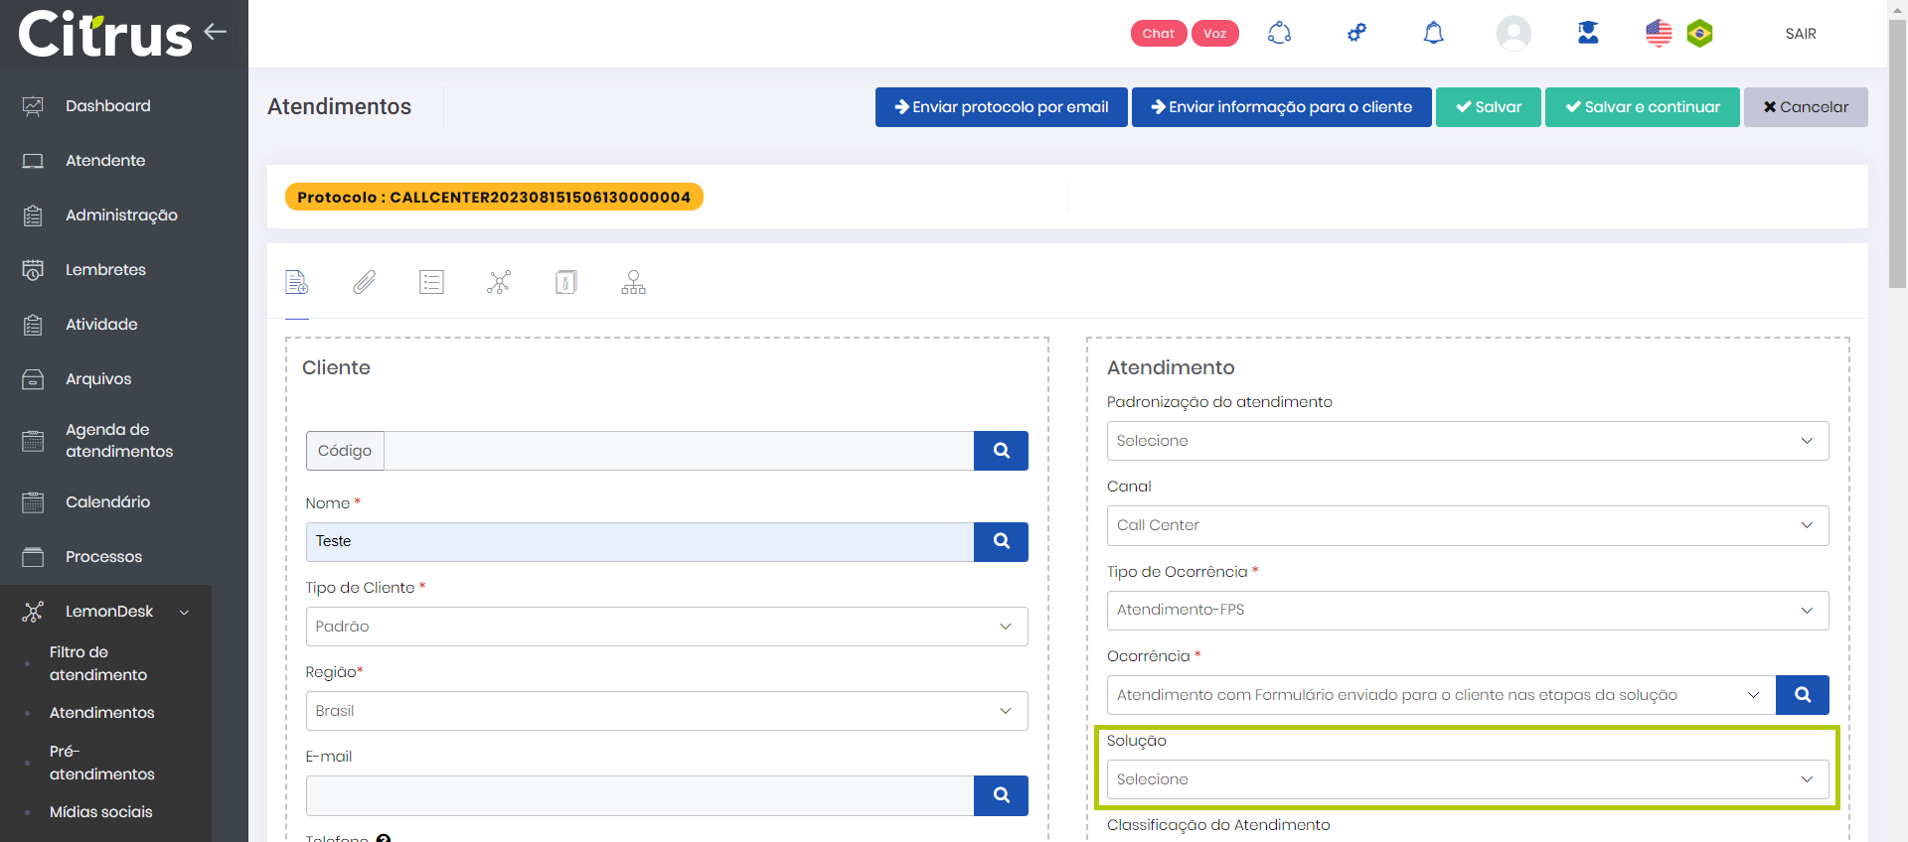Expand the Tipo de Cliente dropdown
1908x842 pixels.
[x=666, y=627]
